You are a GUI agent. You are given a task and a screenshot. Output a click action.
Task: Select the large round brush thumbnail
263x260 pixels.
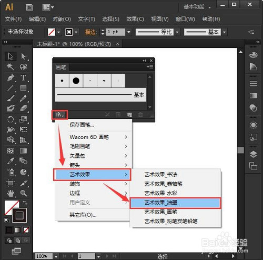pos(76,81)
